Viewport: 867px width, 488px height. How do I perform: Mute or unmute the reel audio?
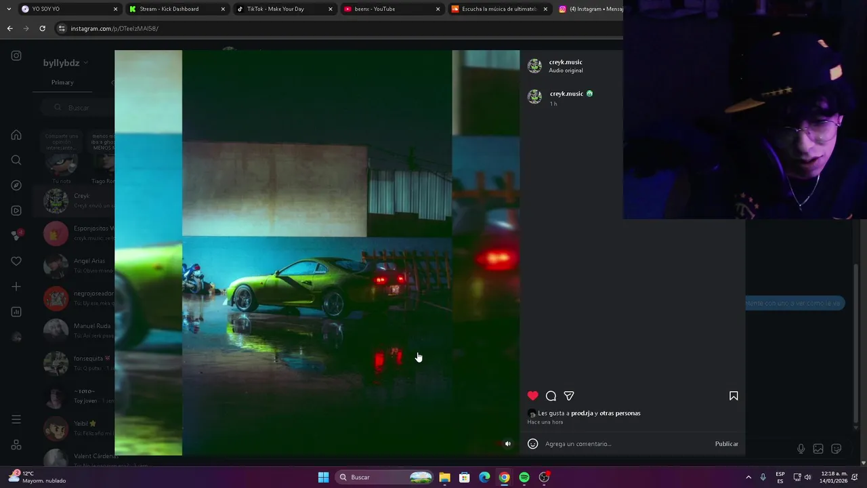coord(508,444)
